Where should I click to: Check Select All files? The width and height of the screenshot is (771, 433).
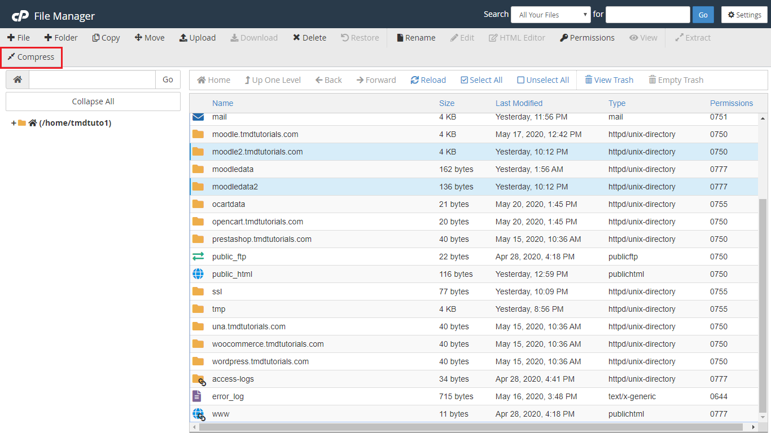click(481, 80)
